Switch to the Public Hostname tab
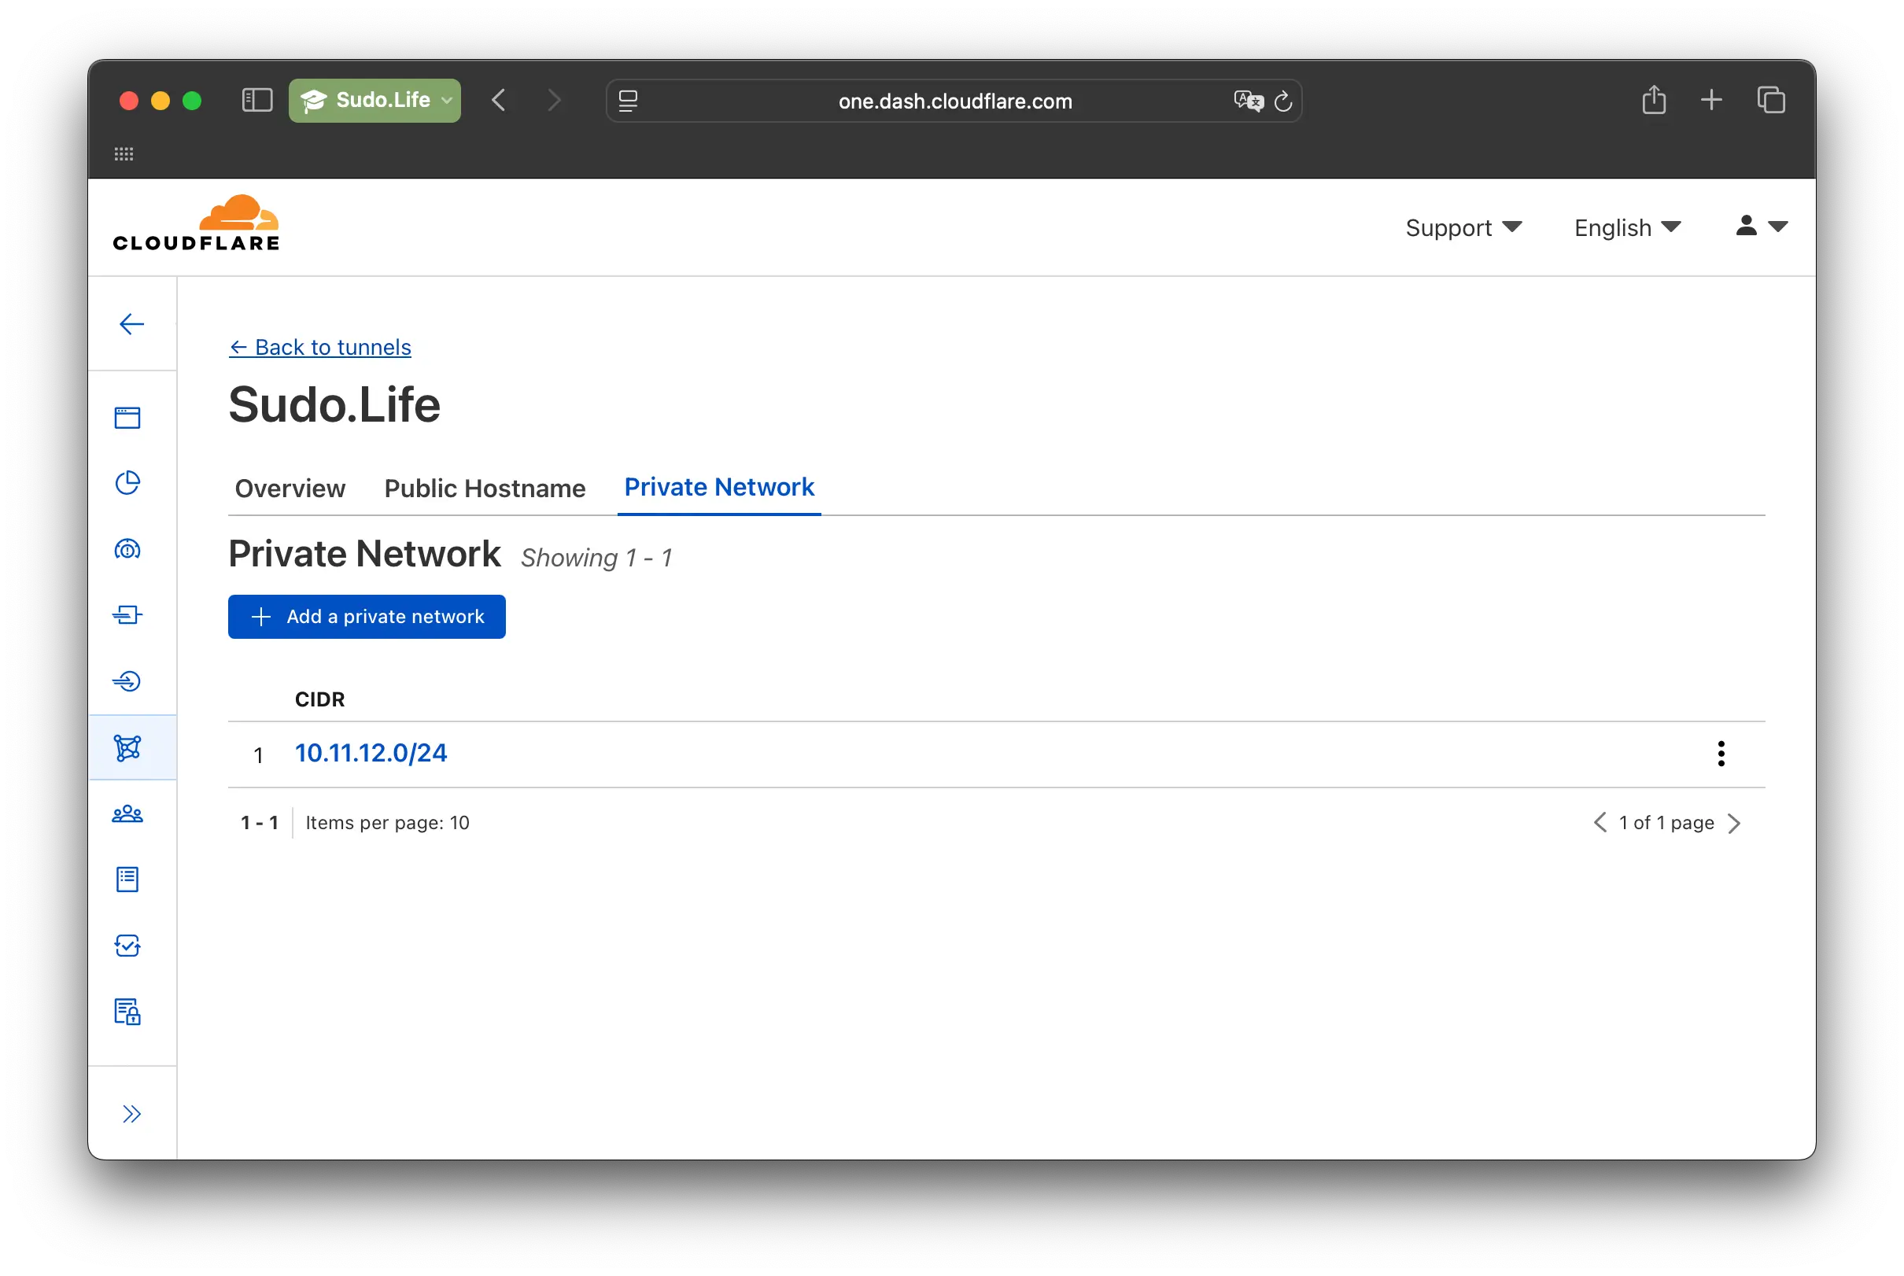This screenshot has width=1904, height=1276. 484,488
